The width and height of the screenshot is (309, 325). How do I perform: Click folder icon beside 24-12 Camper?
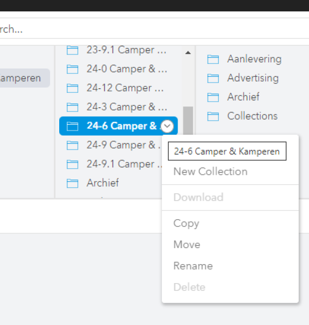click(x=73, y=88)
